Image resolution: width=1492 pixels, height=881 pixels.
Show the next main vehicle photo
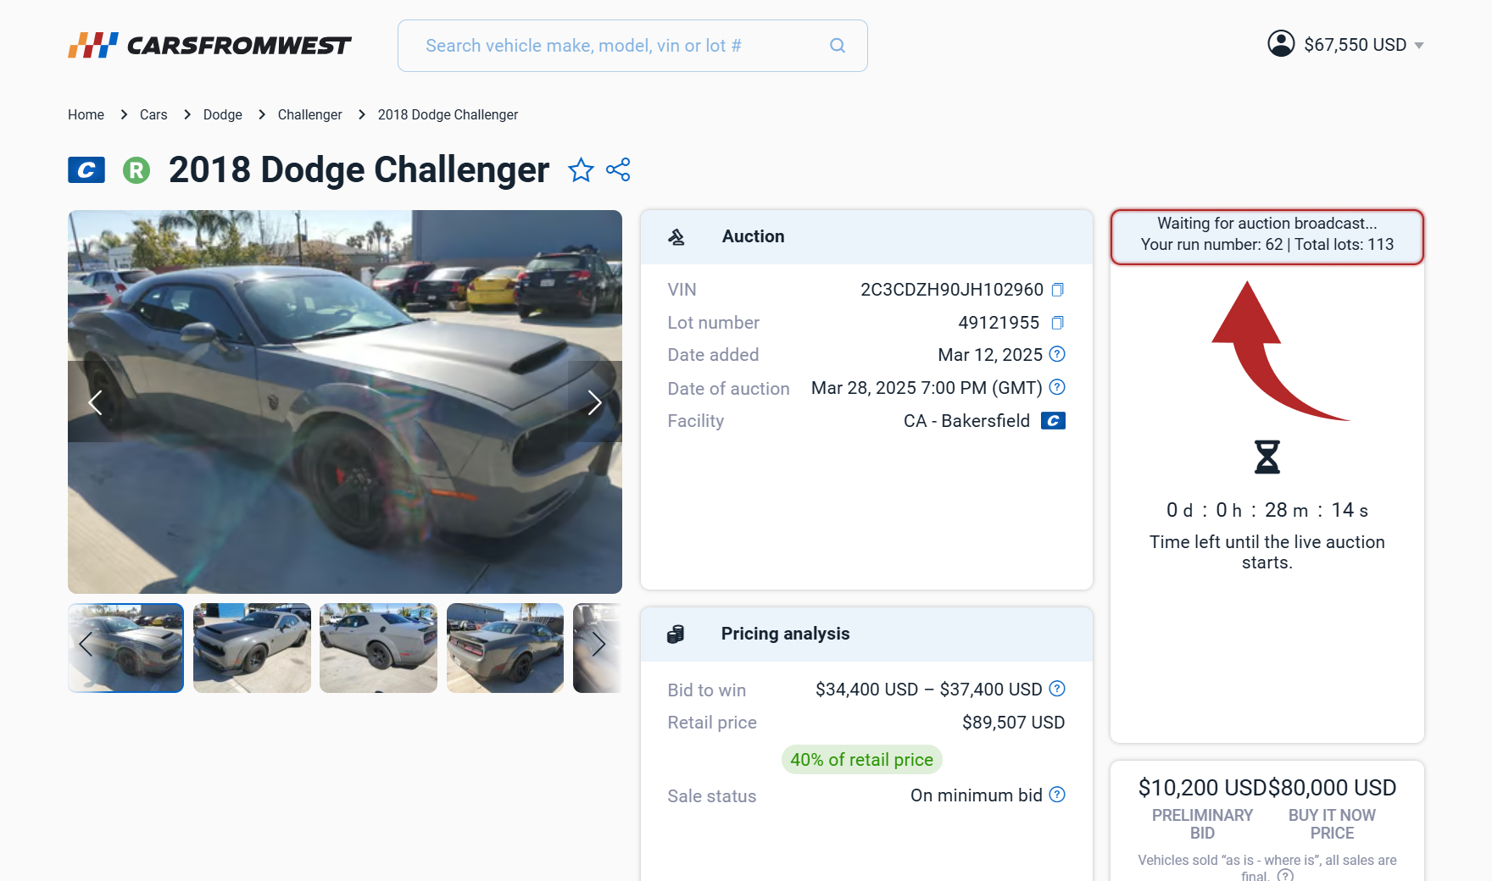(594, 402)
